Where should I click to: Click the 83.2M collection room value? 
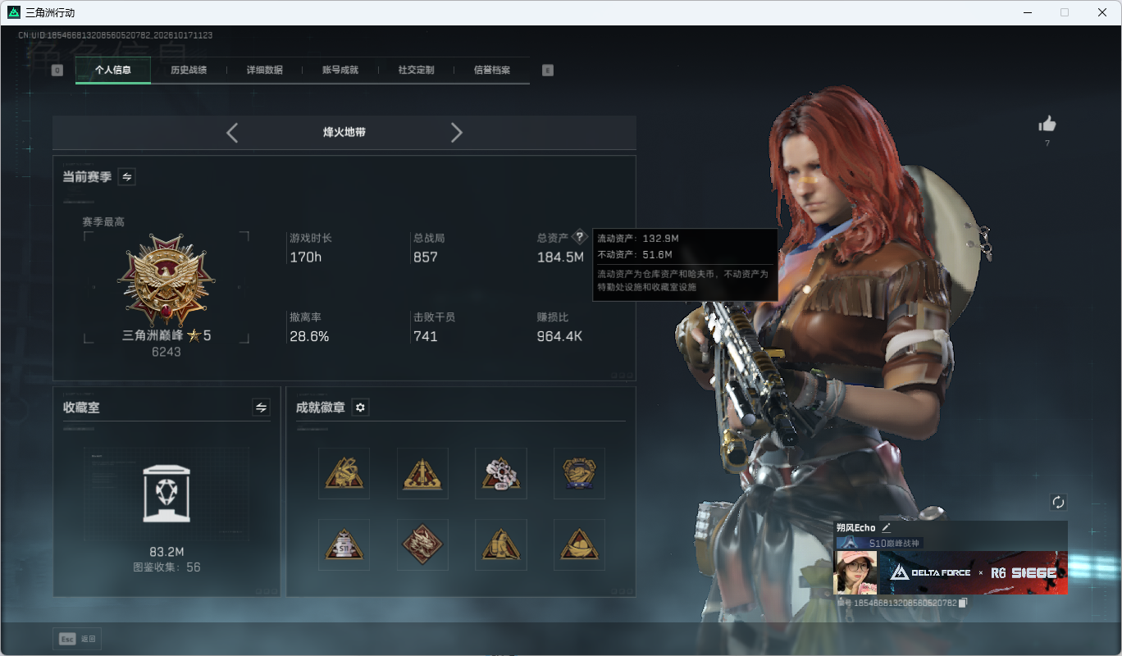[x=166, y=551]
